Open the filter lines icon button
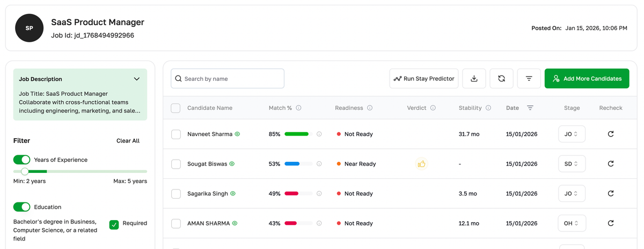The height and width of the screenshot is (249, 644). pyautogui.click(x=529, y=79)
